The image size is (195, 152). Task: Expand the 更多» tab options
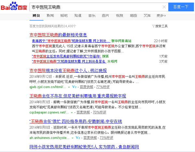(x=161, y=16)
